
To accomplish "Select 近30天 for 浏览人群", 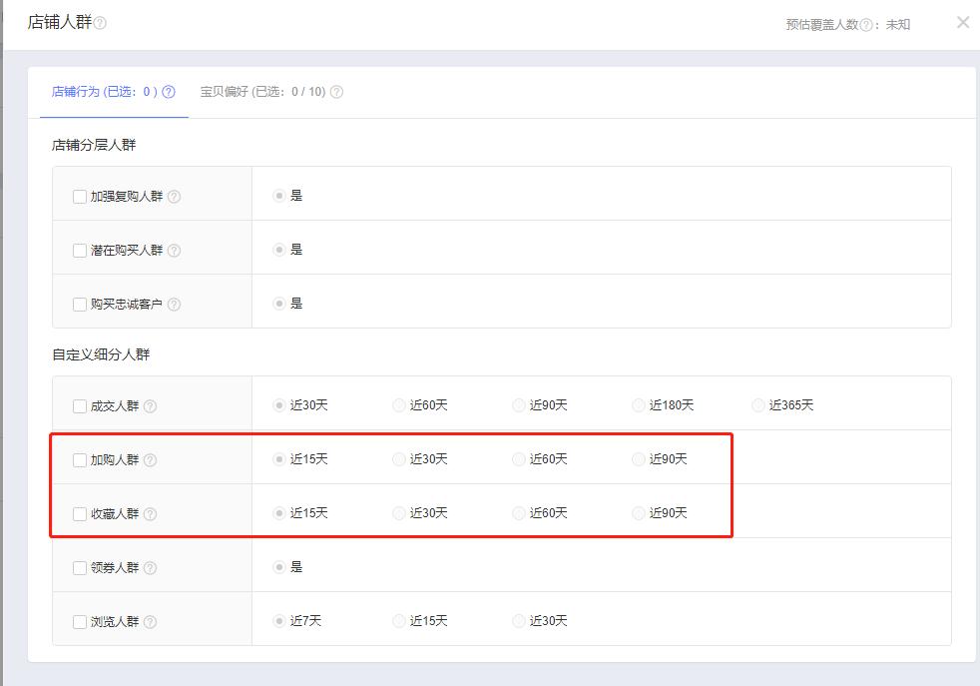I will point(519,621).
